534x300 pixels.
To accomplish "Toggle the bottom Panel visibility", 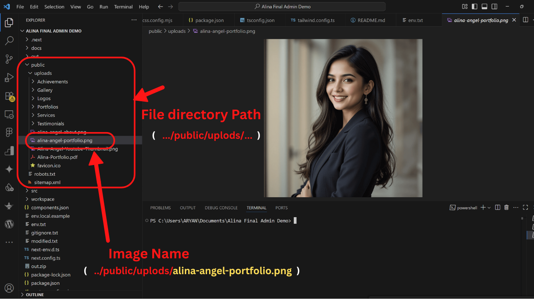I will pyautogui.click(x=484, y=7).
